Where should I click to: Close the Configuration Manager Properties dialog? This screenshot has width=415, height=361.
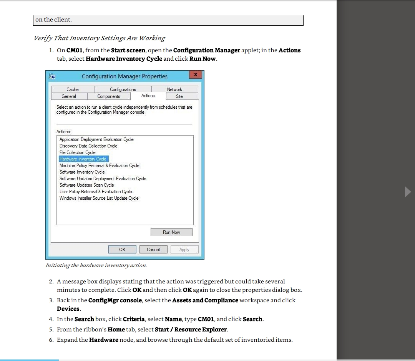pos(196,75)
